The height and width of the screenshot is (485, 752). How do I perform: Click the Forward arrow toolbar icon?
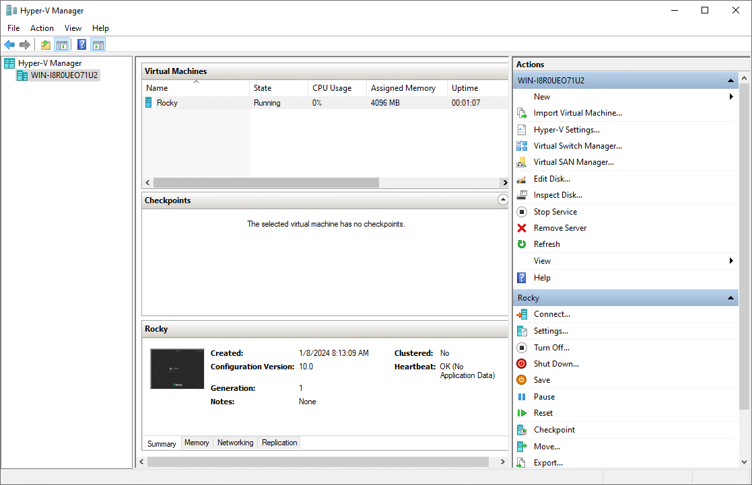pyautogui.click(x=25, y=45)
